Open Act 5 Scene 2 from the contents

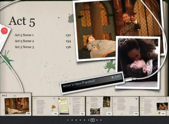click(24, 41)
